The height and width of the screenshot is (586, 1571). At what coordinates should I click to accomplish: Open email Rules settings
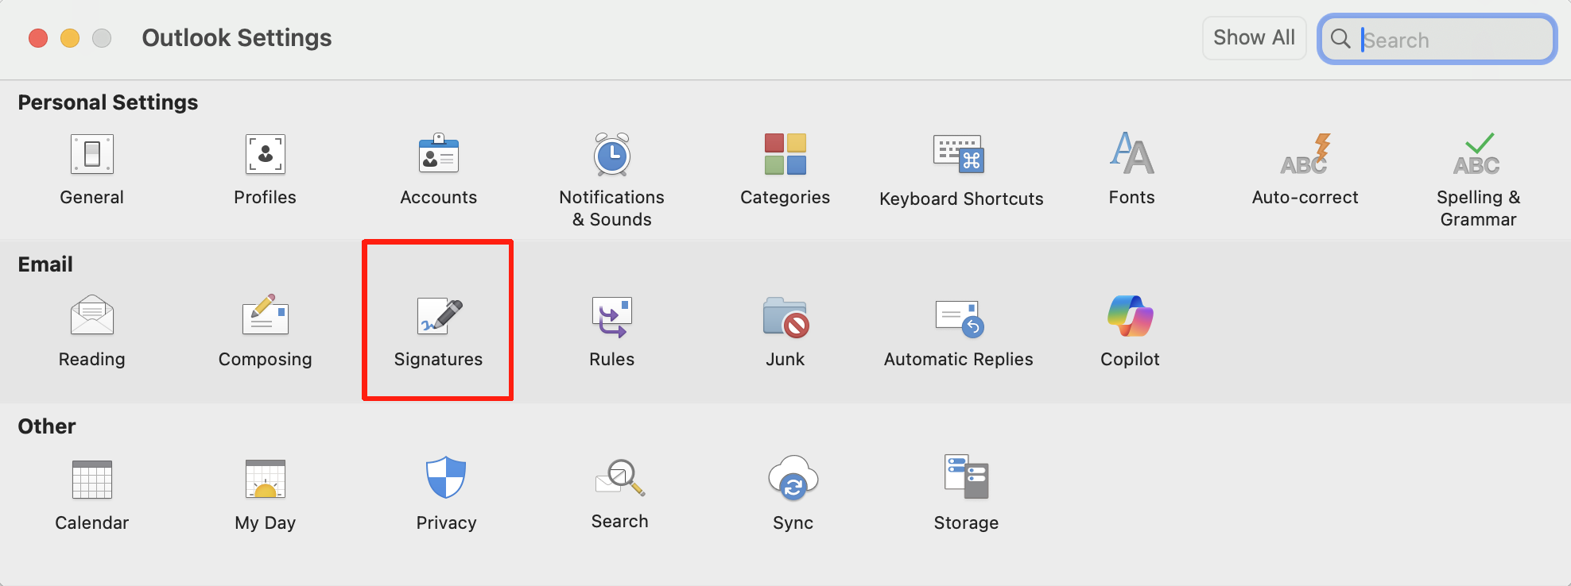(x=611, y=317)
